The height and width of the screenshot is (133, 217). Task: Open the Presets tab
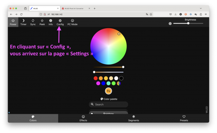pyautogui.click(x=184, y=118)
